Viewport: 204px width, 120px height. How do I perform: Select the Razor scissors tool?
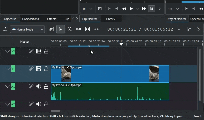(70, 29)
